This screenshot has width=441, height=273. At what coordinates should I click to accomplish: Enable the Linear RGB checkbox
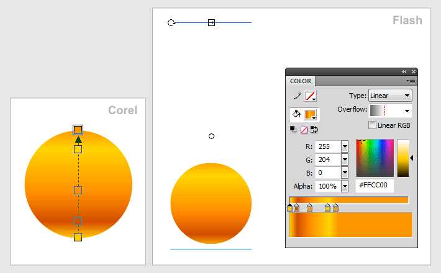pos(372,125)
